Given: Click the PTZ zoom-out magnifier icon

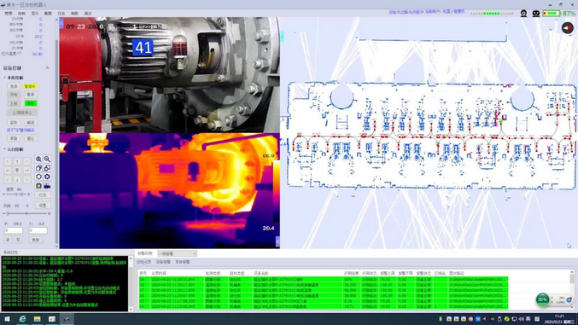Looking at the screenshot, I should (47, 160).
